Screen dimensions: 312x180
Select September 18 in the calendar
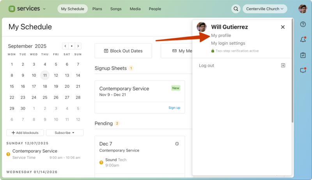pos(45,86)
